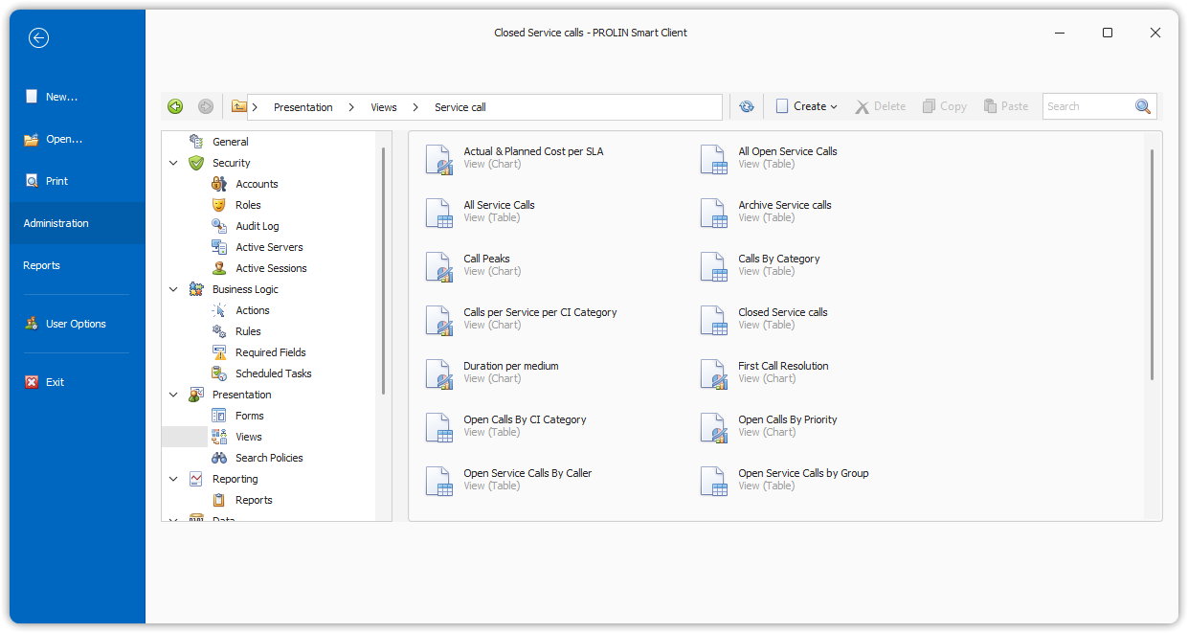Click Exit in the sidebar

click(x=56, y=382)
